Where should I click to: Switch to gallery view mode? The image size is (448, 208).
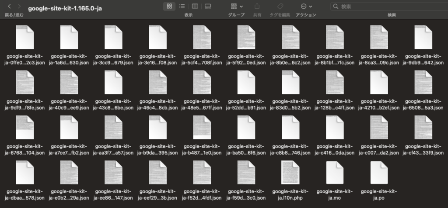pos(208,7)
